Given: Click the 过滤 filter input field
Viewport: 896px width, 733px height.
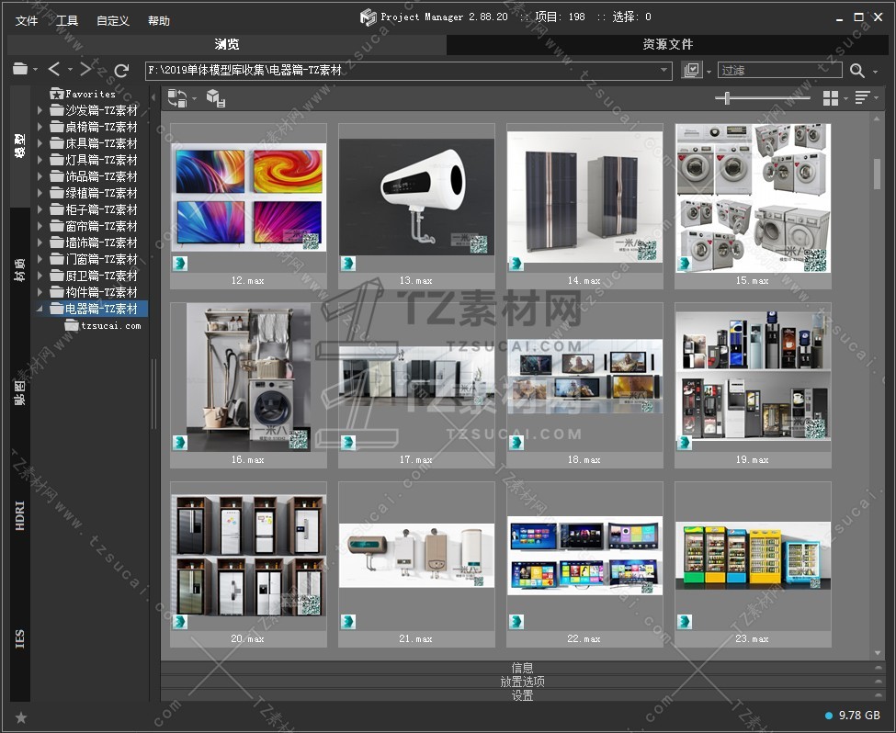Looking at the screenshot, I should [779, 71].
